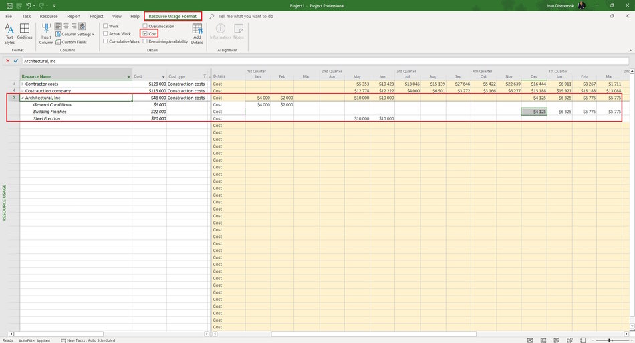Switch to Gantt Chart view from status bar
The width and height of the screenshot is (635, 343).
click(x=530, y=340)
